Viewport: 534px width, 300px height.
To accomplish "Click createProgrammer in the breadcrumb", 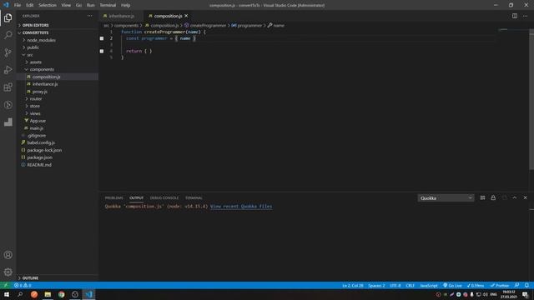I will tap(208, 26).
